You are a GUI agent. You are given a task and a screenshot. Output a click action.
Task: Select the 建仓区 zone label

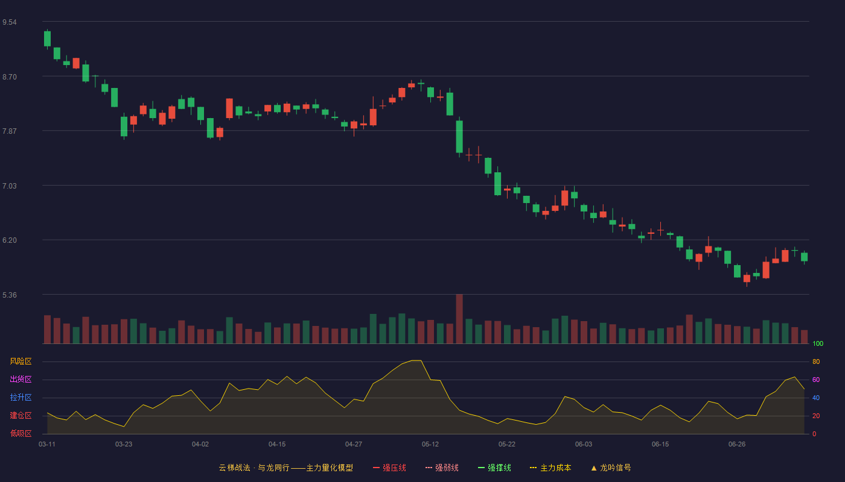point(21,416)
